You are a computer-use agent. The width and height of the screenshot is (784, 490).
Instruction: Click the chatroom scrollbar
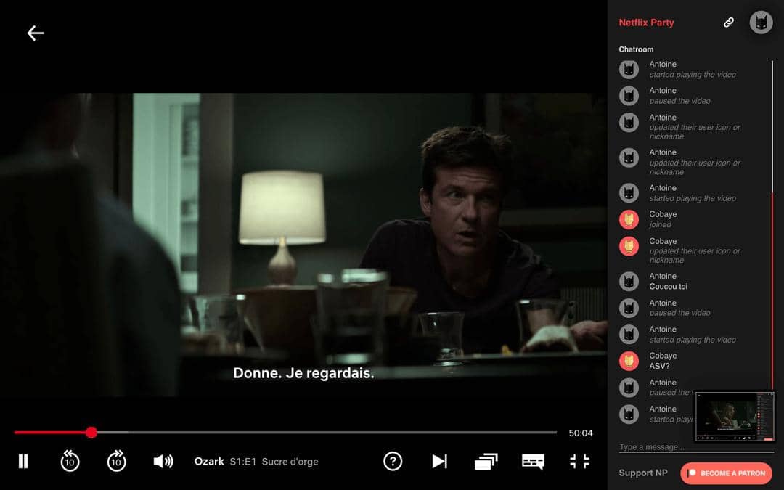tap(772, 123)
